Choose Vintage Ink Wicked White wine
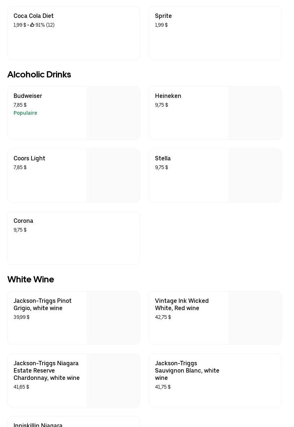 tap(182, 304)
